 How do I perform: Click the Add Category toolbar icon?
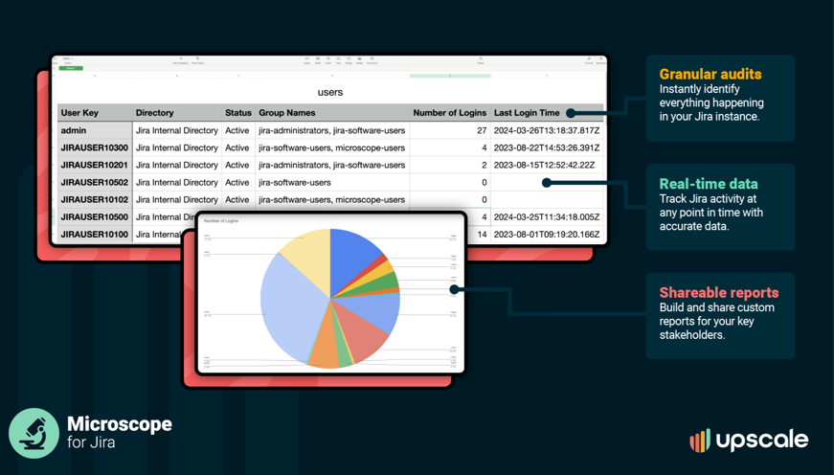tap(181, 60)
